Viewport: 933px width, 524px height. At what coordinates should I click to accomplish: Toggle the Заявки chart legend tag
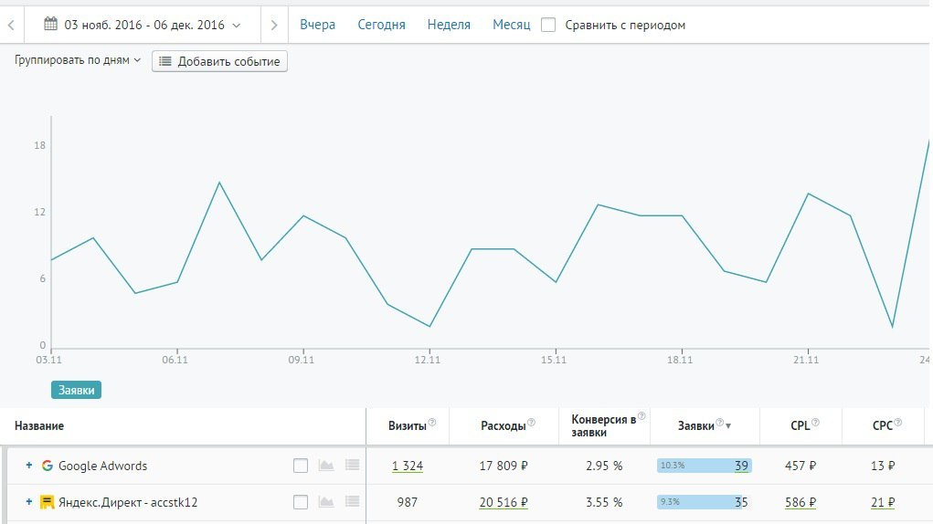[77, 390]
